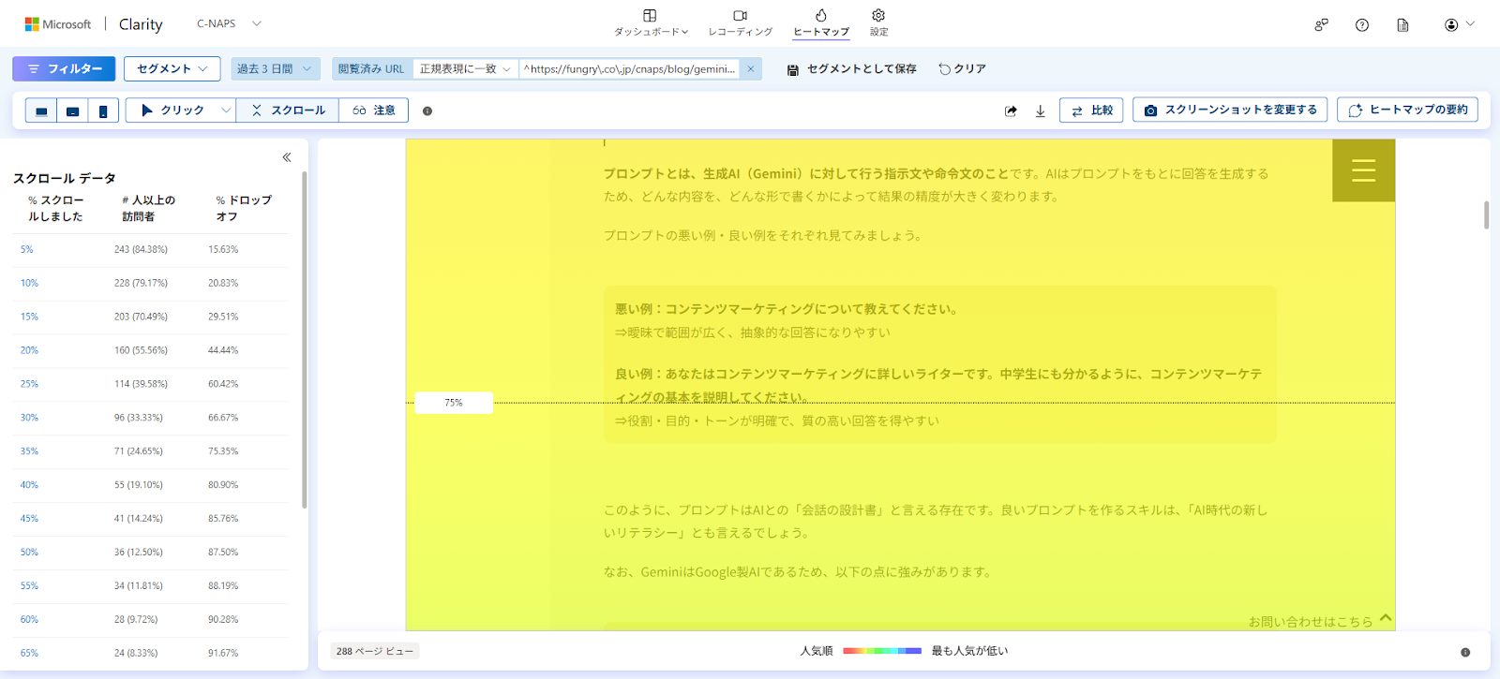Open the ダッシュボード tab
This screenshot has width=1500, height=679.
pyautogui.click(x=650, y=22)
